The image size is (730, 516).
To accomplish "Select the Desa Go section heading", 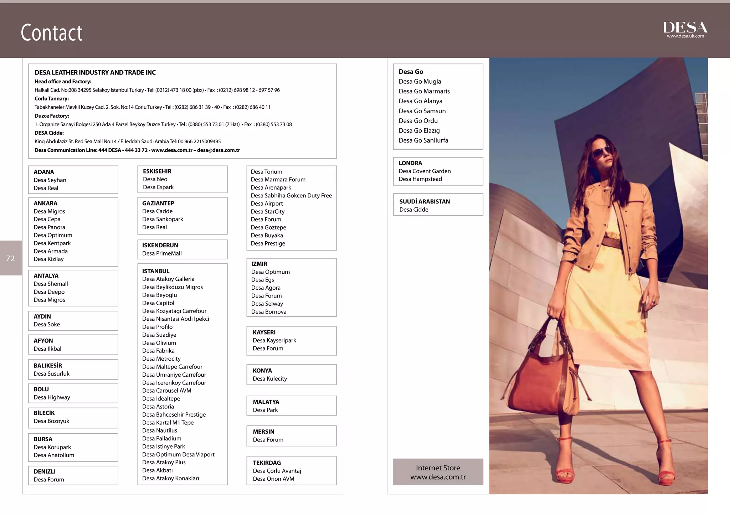I will click(x=411, y=72).
